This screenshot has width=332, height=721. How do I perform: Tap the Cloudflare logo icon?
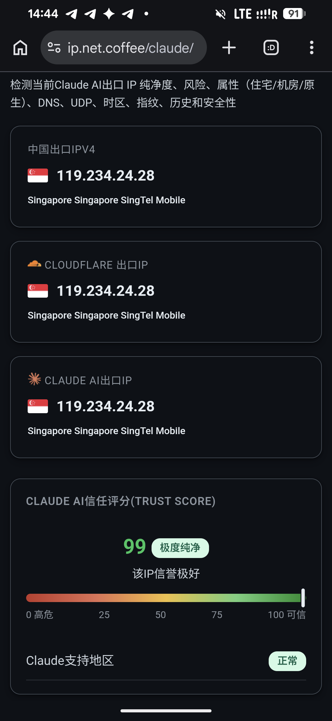click(34, 264)
